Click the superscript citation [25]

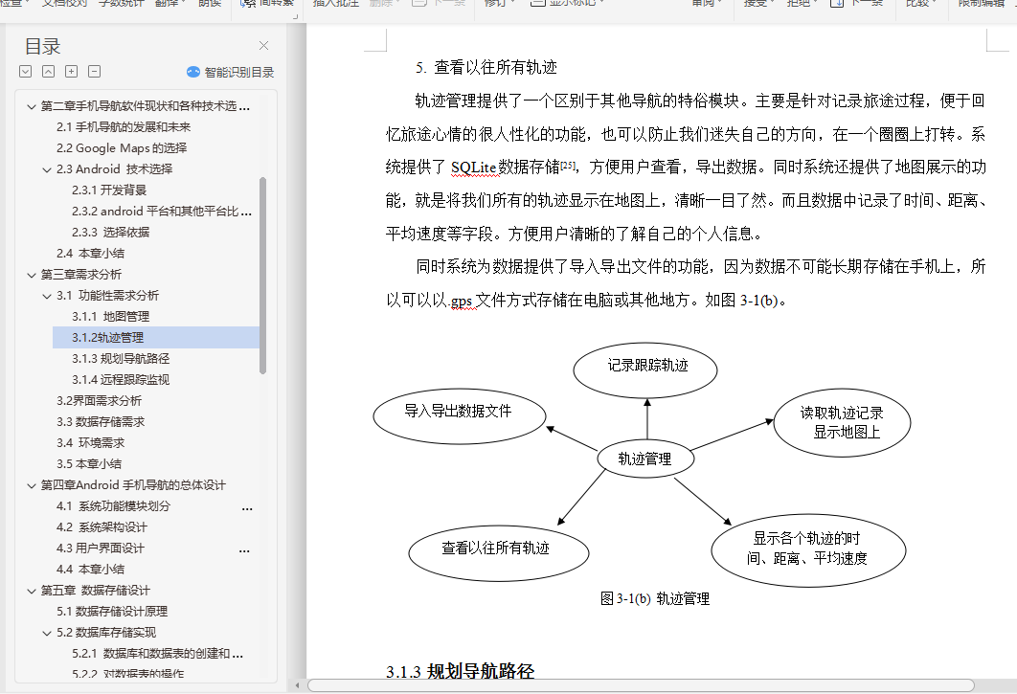[568, 164]
